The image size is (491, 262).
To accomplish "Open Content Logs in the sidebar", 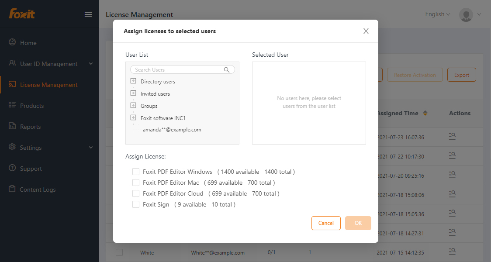I will point(38,190).
